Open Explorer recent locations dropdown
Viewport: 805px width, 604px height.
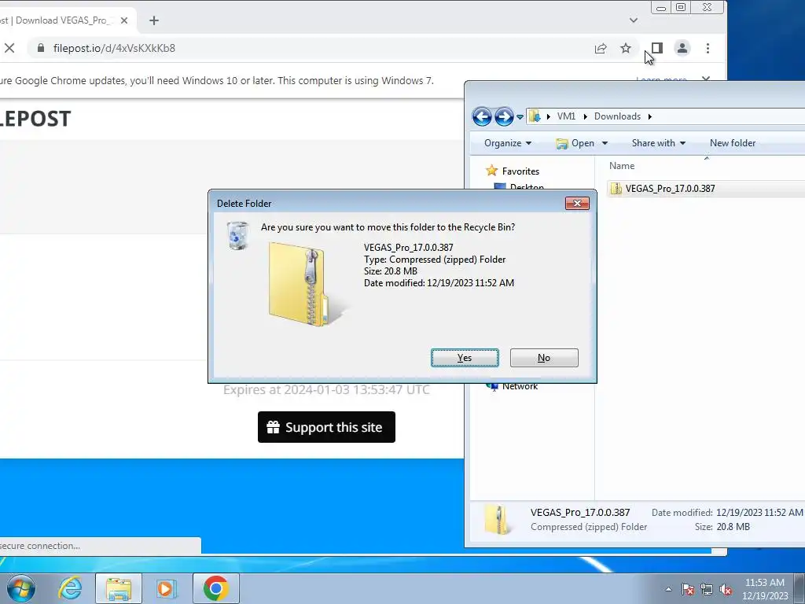[x=520, y=117]
